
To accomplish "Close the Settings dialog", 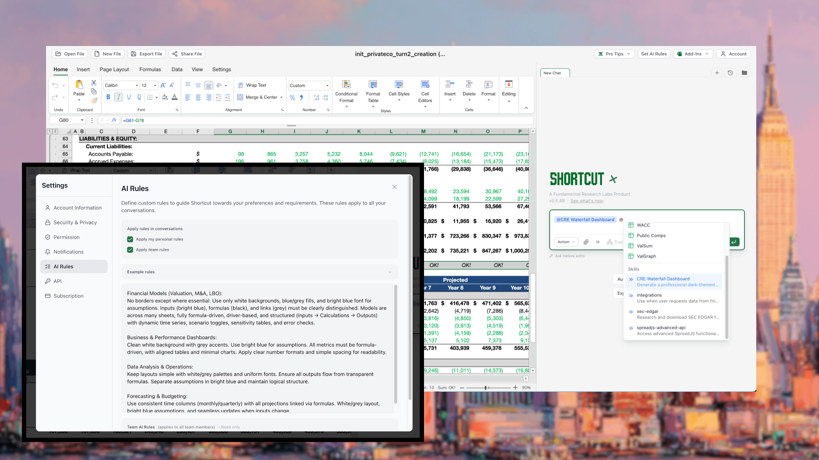I will coord(394,187).
